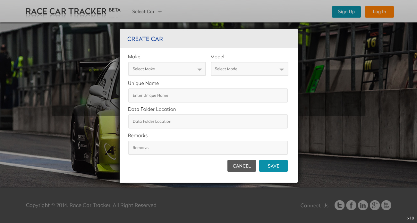This screenshot has height=223, width=417.
Task: Click the Sign Up button
Action: 346,12
